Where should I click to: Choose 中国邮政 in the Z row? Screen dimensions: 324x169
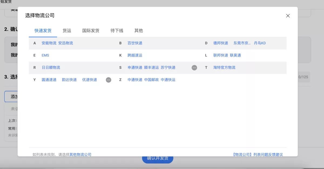[151, 80]
